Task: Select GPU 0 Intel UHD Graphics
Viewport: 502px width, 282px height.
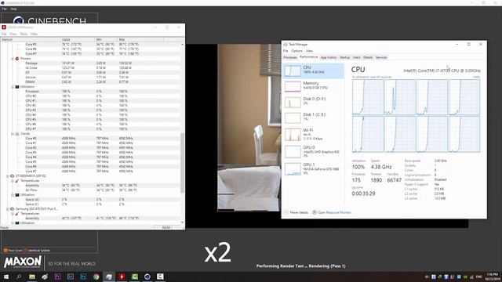Action: pyautogui.click(x=314, y=151)
